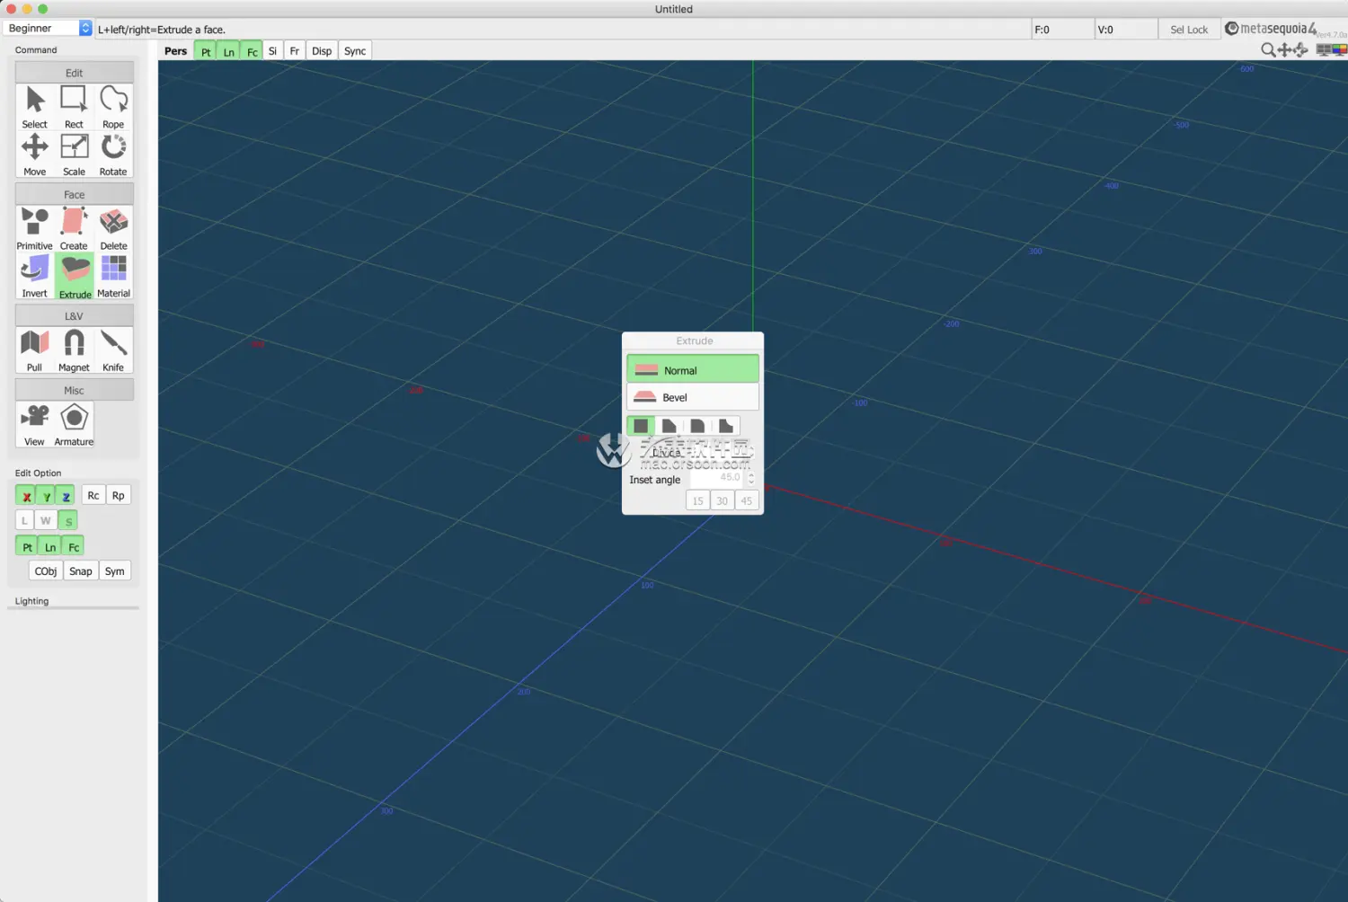Screen dimensions: 1348x902
Task: Click Fr in the viewport bar
Action: [295, 51]
